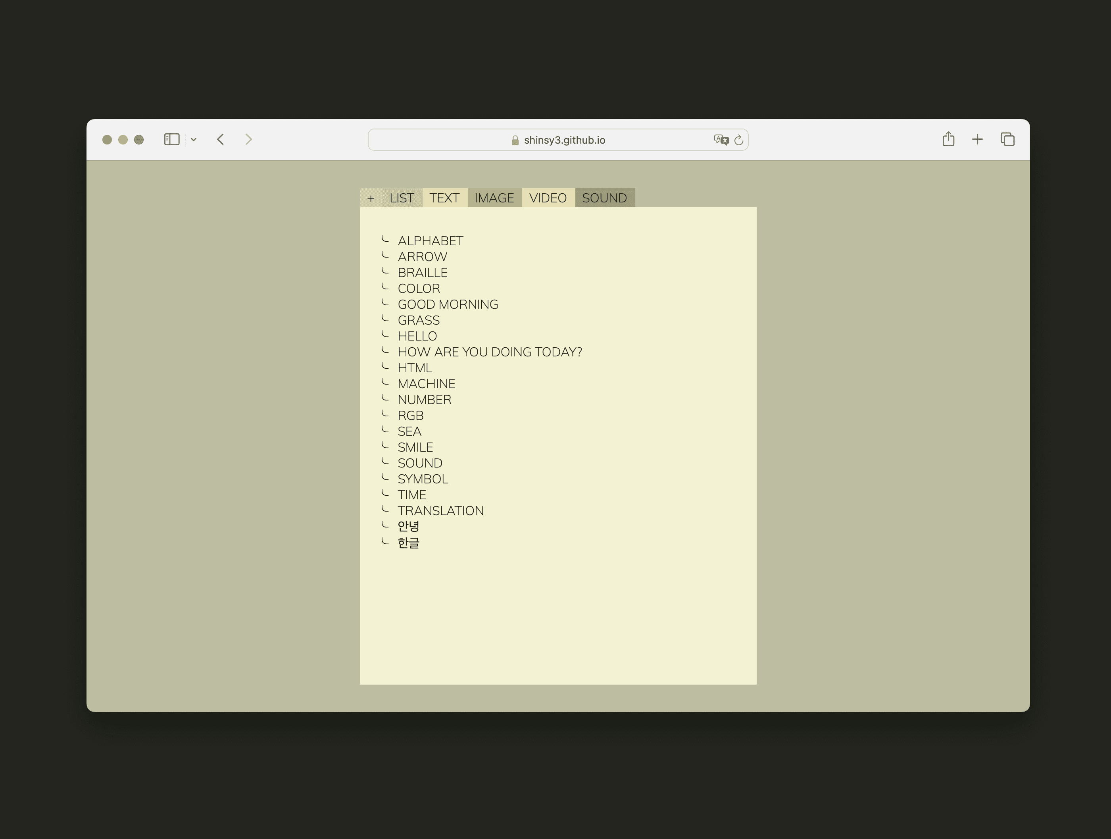Open the ALPHABET list link
This screenshot has width=1111, height=839.
[x=430, y=241]
